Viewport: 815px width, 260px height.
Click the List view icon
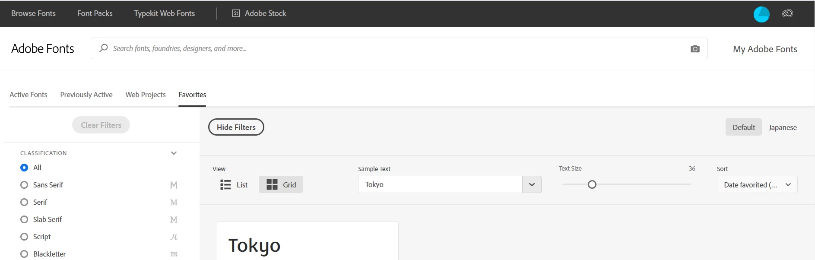[225, 185]
